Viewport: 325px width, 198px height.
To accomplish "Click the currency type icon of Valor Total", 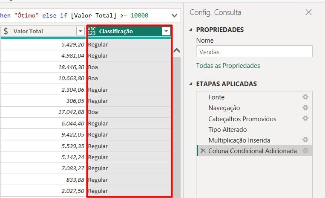I will [x=6, y=31].
